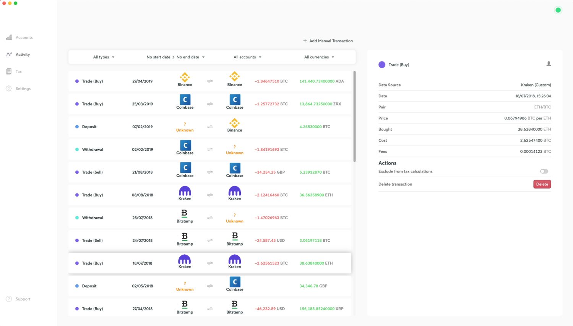
Task: Click the Bitstamp source logo on 25/07/2018 withdrawal
Action: coord(185,214)
